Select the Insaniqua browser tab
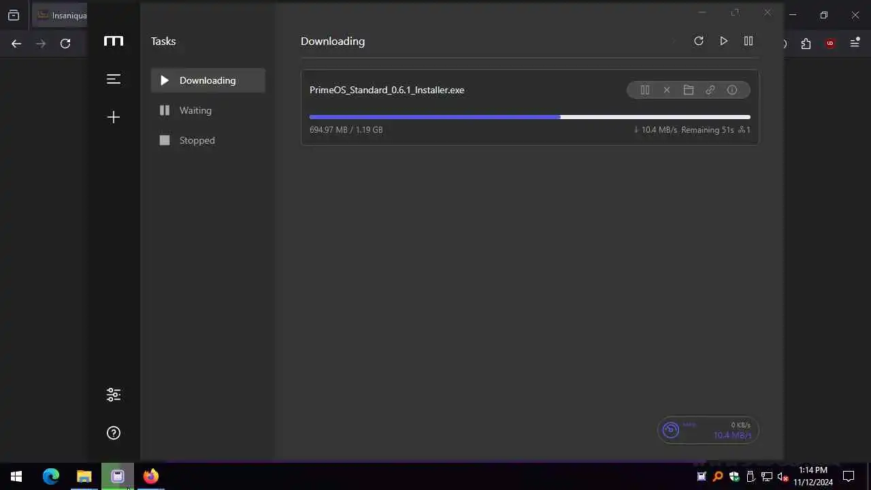 60,15
